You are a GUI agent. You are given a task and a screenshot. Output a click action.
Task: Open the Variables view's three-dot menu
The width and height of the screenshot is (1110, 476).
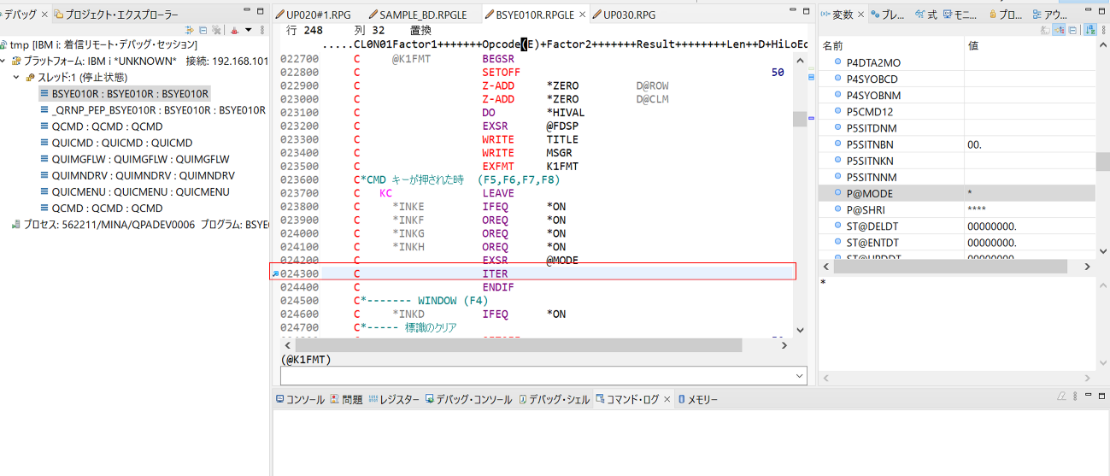(1103, 30)
